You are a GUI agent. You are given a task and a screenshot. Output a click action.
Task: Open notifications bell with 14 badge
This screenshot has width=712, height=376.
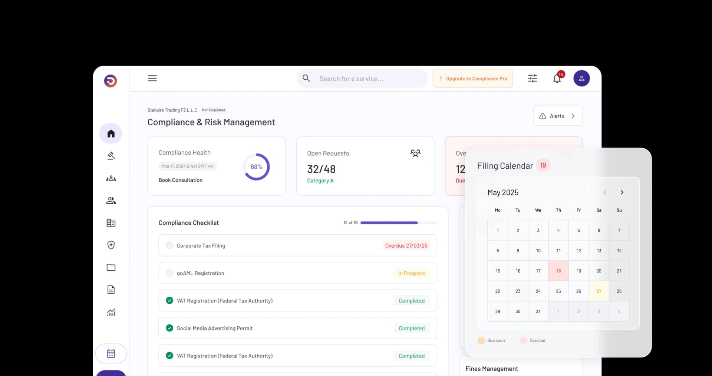click(x=557, y=78)
